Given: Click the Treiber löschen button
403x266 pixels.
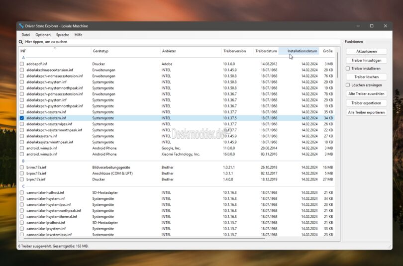Looking at the screenshot, I should [x=366, y=77].
